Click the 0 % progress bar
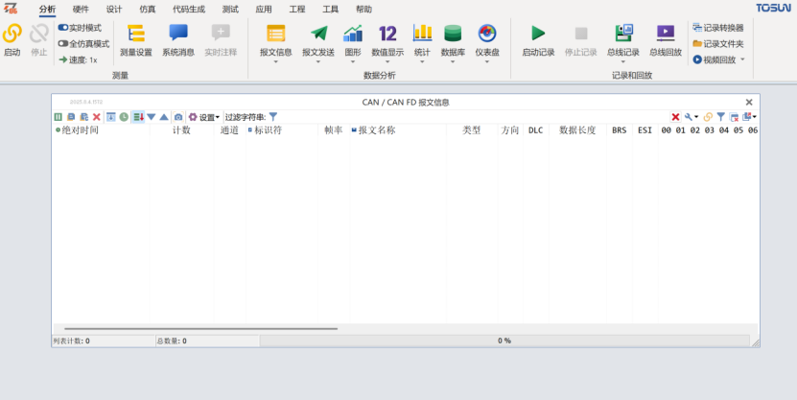Screen dimensions: 797x400 [x=504, y=341]
